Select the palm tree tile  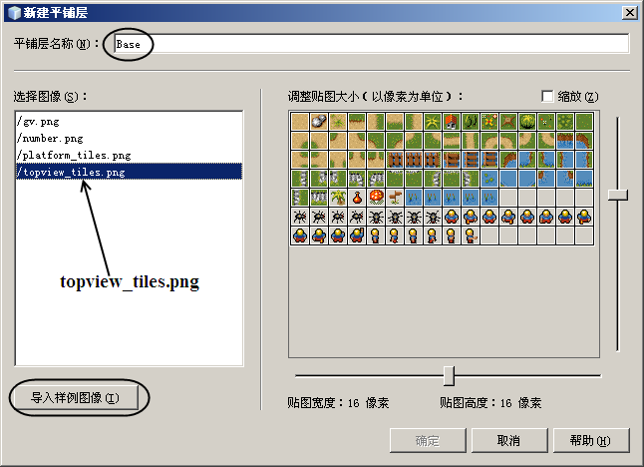pyautogui.click(x=338, y=198)
